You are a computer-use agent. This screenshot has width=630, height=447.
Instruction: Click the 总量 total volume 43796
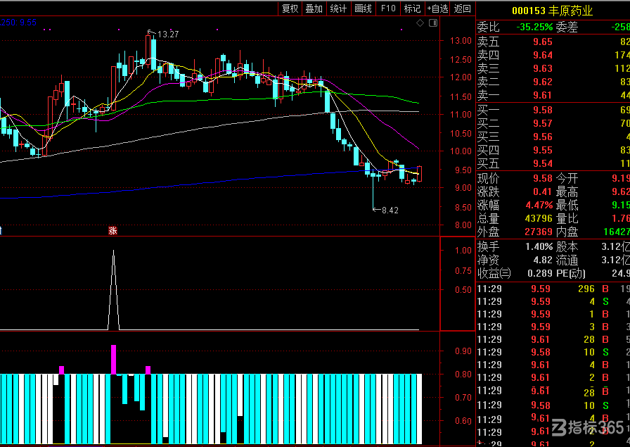pos(539,218)
